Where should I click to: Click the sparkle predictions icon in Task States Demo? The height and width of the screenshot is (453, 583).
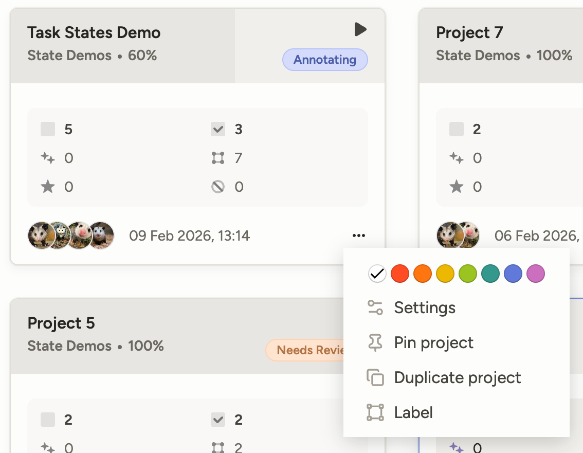tap(48, 158)
